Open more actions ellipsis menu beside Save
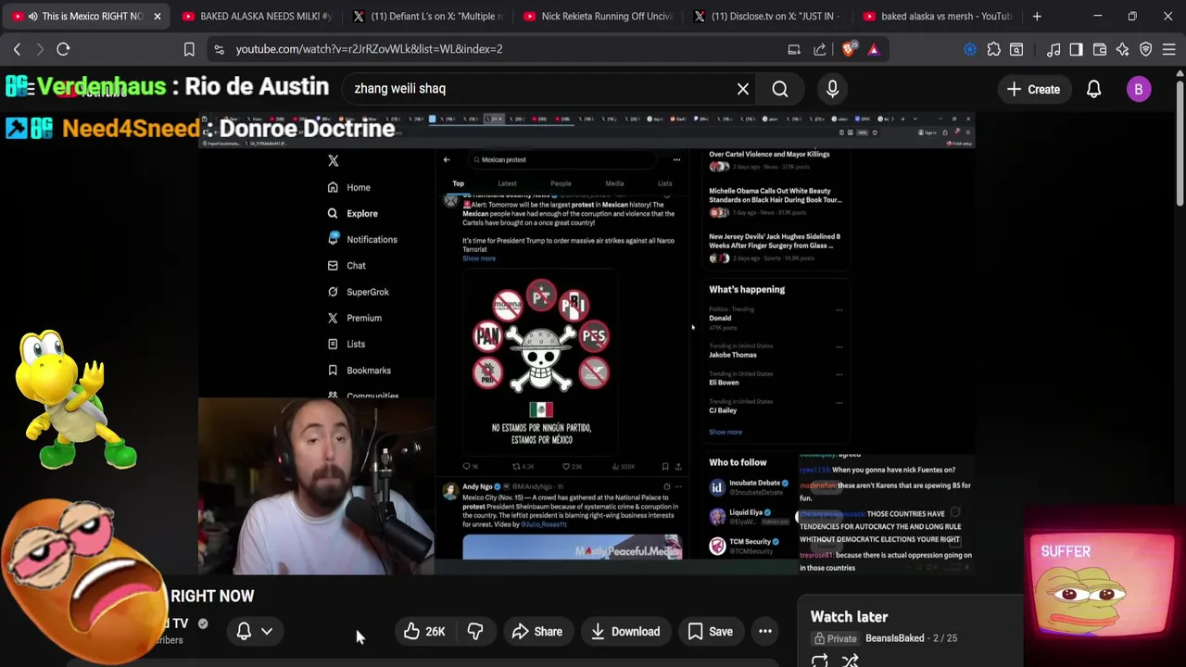Screen dimensions: 1186x667 click(x=765, y=632)
